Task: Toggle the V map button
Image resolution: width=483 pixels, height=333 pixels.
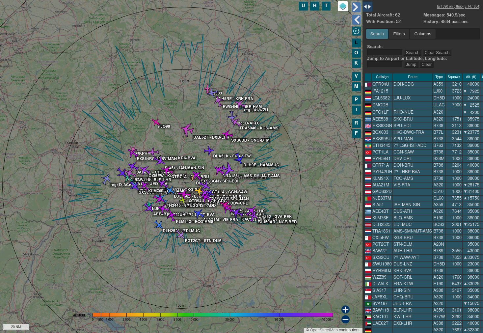Action: coord(356,76)
